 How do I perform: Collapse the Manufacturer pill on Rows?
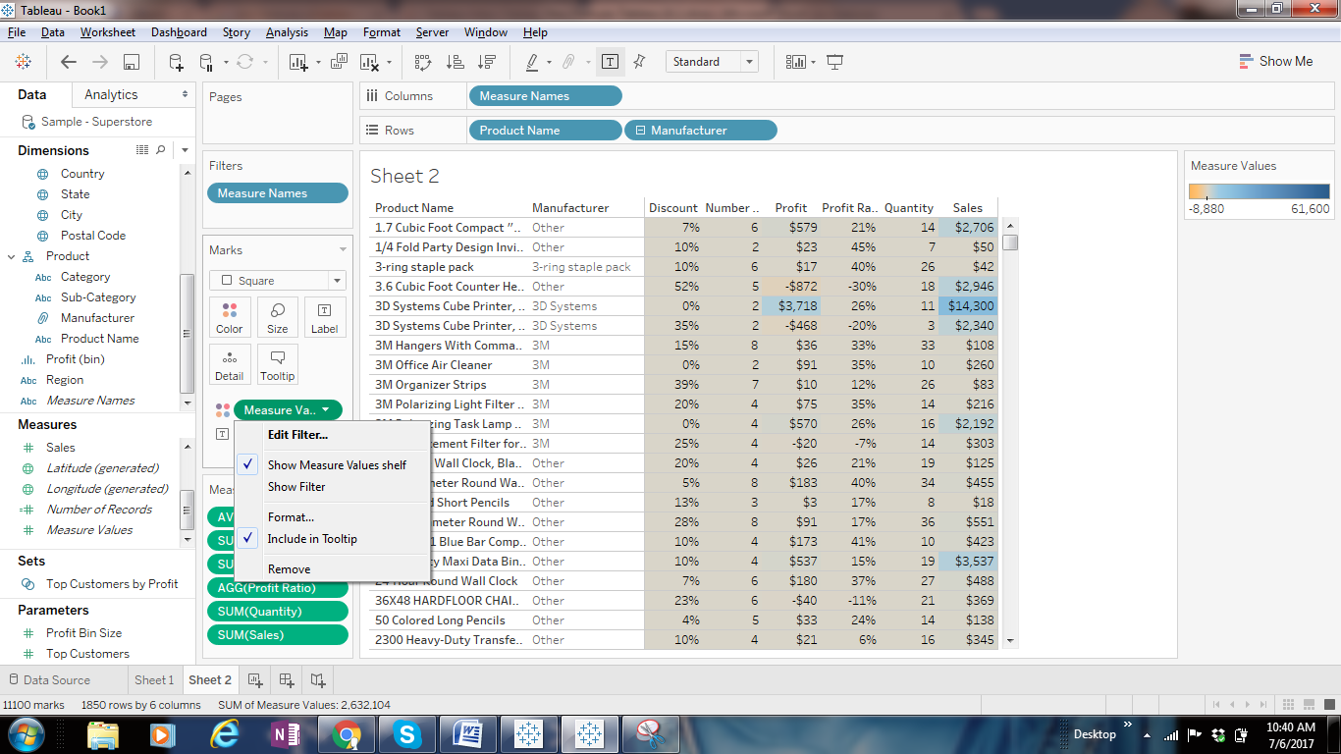pyautogui.click(x=641, y=131)
